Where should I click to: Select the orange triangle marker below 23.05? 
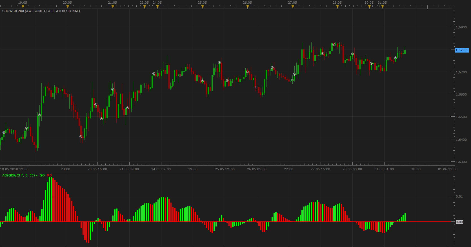(x=145, y=7)
